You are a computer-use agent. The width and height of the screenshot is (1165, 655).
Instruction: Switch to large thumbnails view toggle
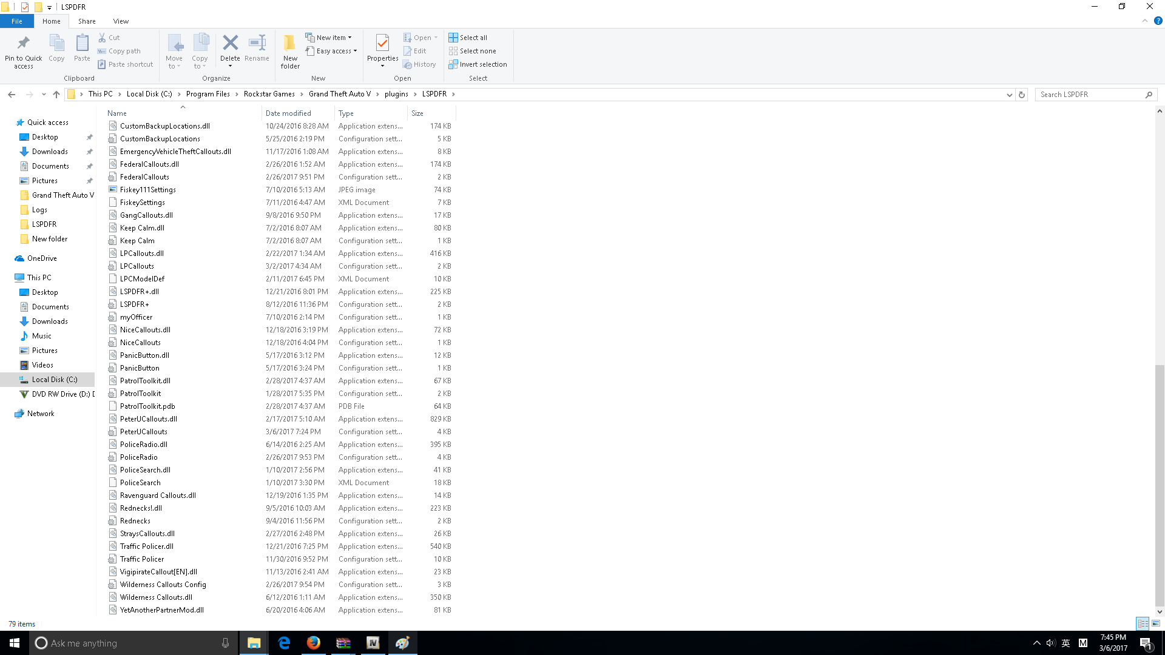(1156, 623)
